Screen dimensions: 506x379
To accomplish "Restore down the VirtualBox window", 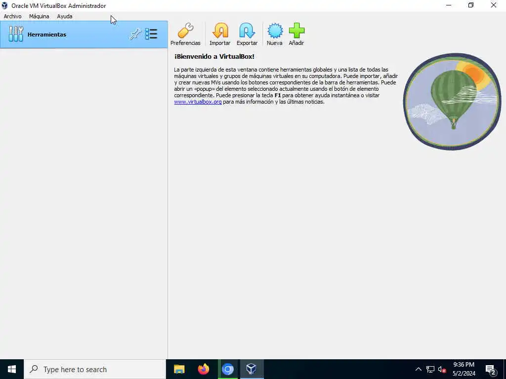I will 471,5.
